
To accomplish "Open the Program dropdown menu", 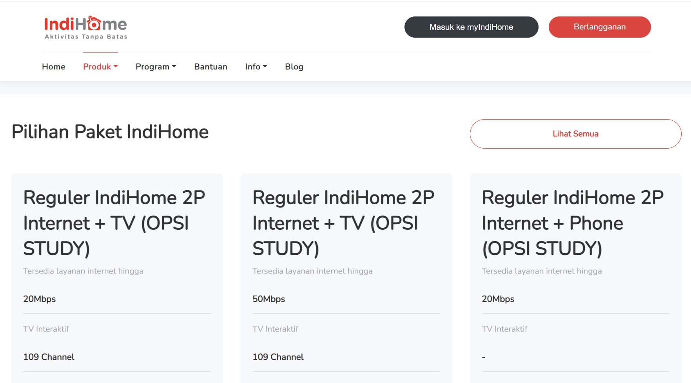I will click(156, 67).
